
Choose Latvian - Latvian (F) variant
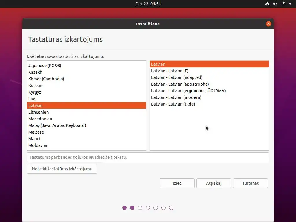(x=209, y=71)
